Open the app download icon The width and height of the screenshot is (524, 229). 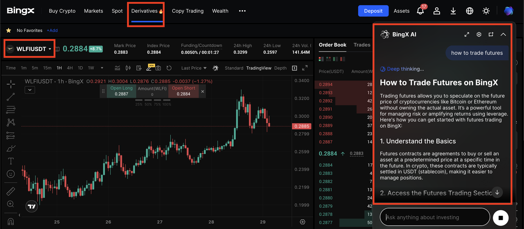tap(453, 11)
